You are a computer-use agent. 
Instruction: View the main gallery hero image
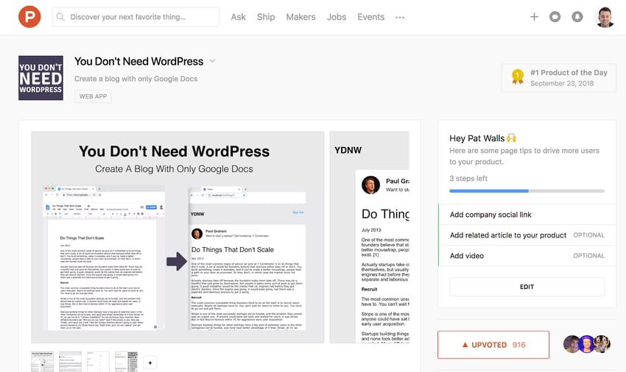click(x=177, y=237)
